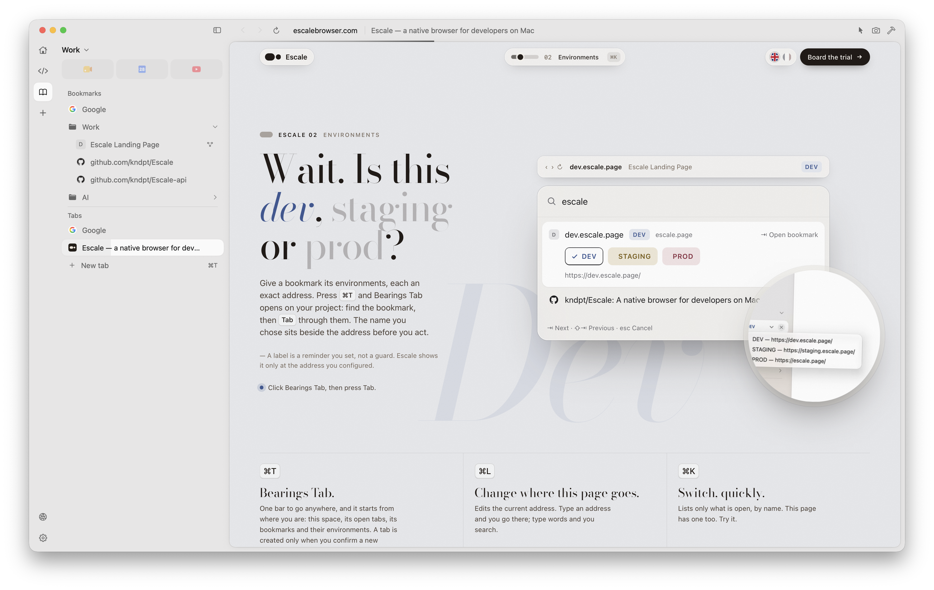Image resolution: width=934 pixels, height=590 pixels.
Task: Click the escalebrowser.com address bar
Action: pos(325,30)
